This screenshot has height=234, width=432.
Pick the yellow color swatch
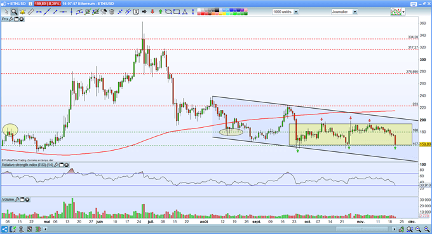point(224,13)
